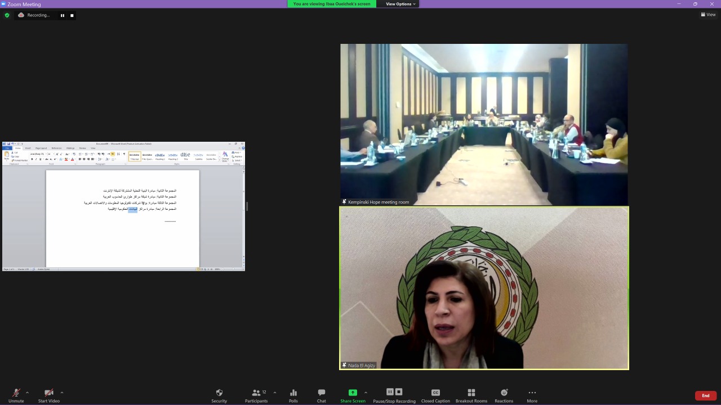Screen dimensions: 721x405
Task: Apply the Normal style in Word
Action: [135, 156]
